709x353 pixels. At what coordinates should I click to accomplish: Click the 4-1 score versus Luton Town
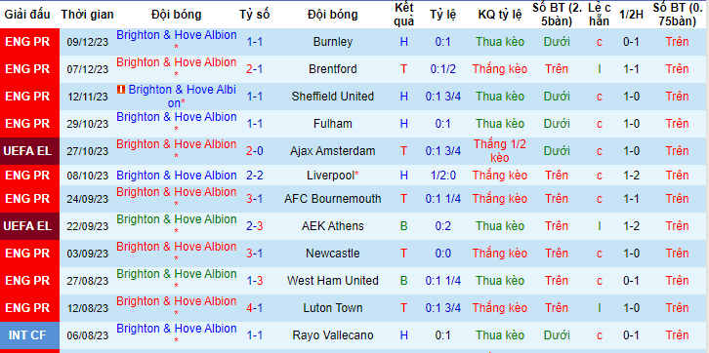[255, 308]
